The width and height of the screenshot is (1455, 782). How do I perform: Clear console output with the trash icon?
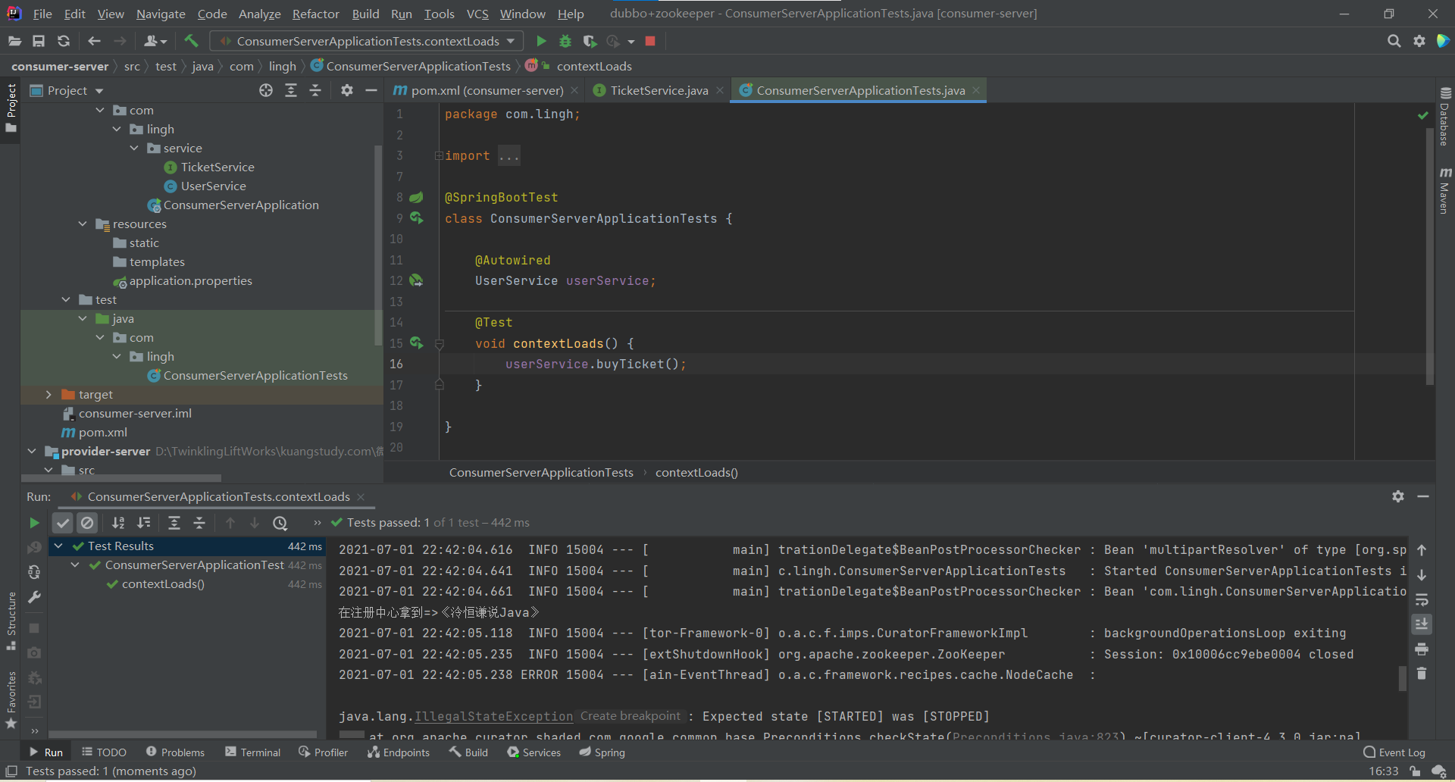pyautogui.click(x=1422, y=674)
